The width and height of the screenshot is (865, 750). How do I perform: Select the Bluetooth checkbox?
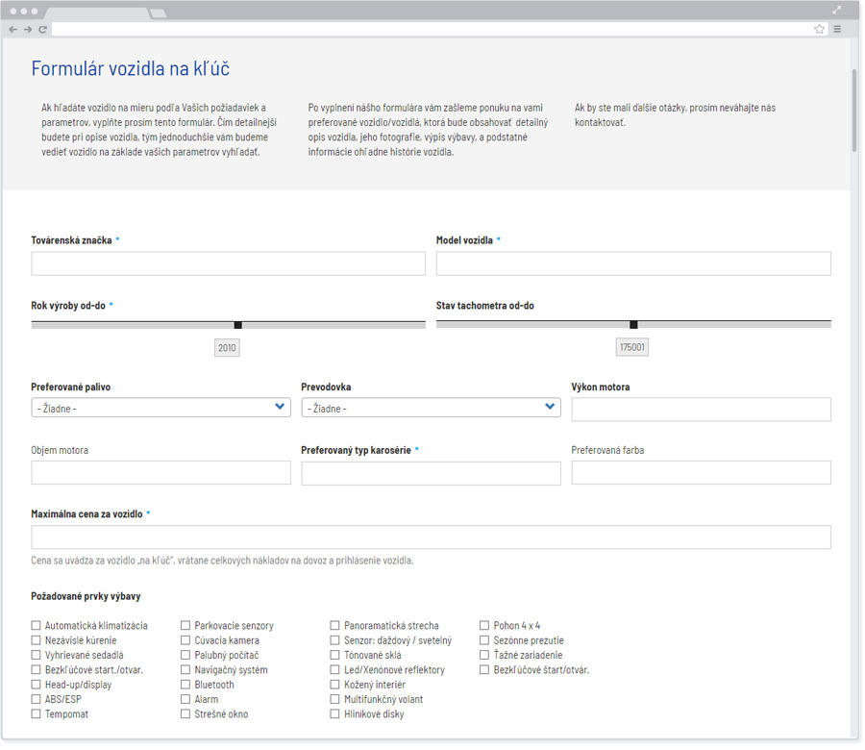(185, 686)
